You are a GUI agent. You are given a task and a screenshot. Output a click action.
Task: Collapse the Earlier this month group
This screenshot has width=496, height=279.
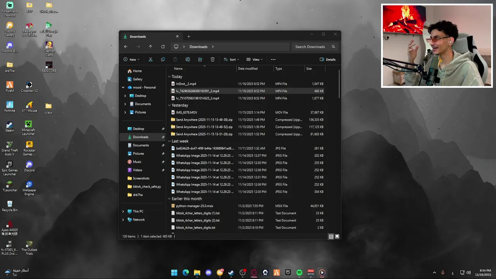point(169,199)
